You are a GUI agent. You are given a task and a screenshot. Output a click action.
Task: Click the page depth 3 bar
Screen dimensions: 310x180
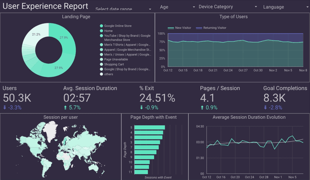tap(147, 142)
